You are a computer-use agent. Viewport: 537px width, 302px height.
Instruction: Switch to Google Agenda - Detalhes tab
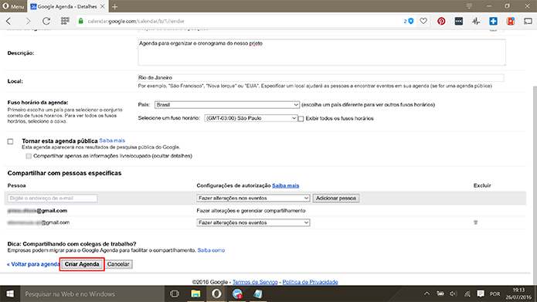point(63,6)
